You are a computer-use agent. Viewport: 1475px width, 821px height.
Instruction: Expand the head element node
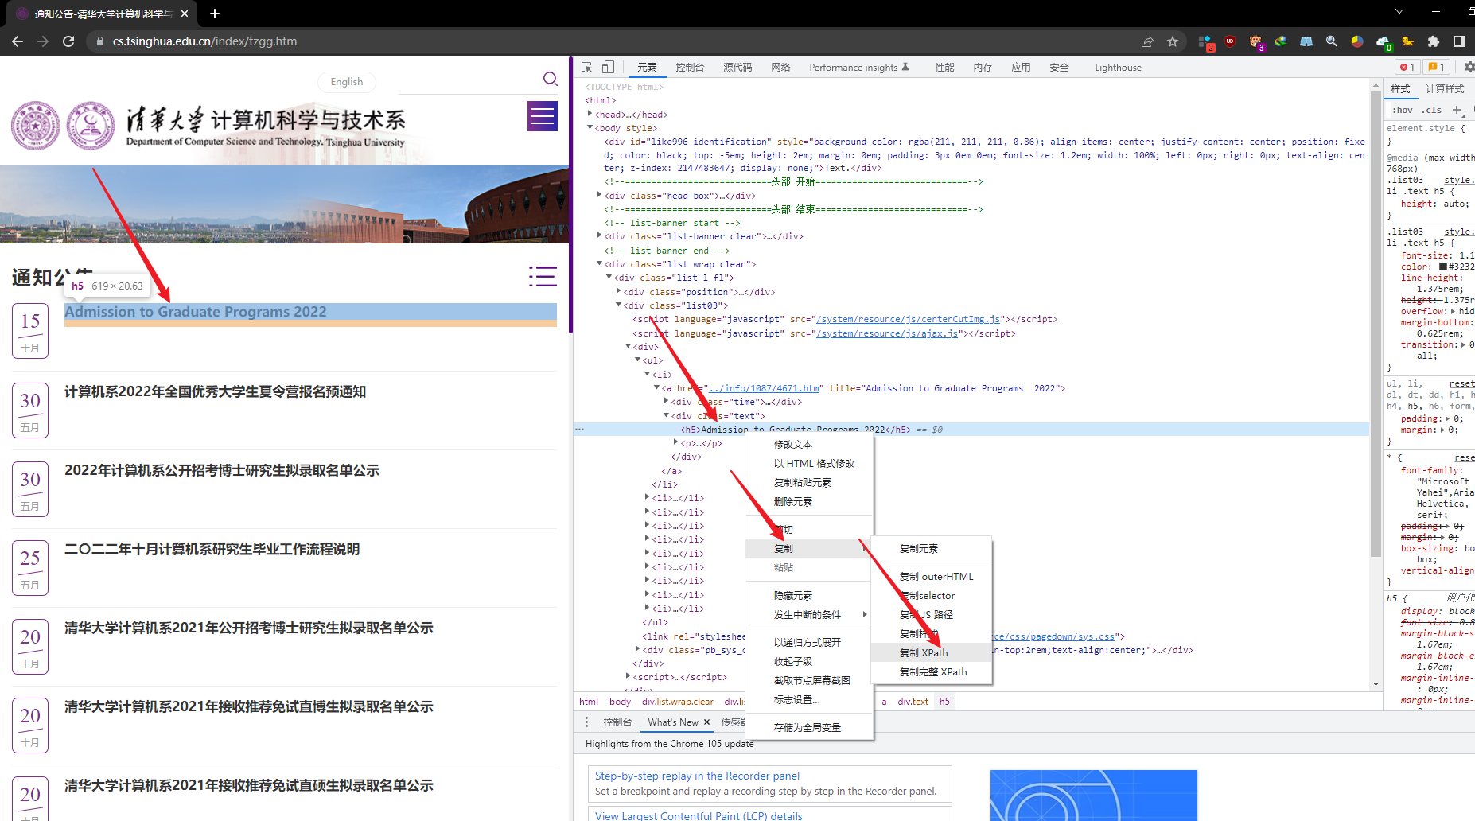click(590, 115)
